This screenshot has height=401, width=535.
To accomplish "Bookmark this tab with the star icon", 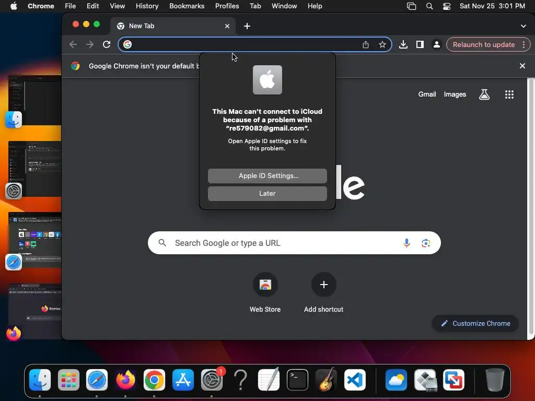I will coord(382,45).
